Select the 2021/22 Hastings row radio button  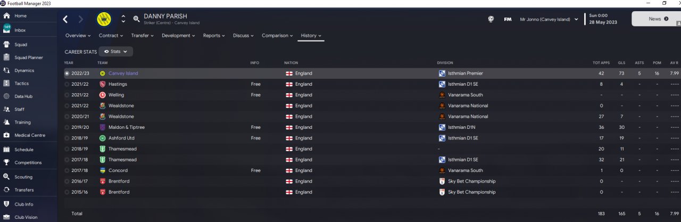pos(67,84)
